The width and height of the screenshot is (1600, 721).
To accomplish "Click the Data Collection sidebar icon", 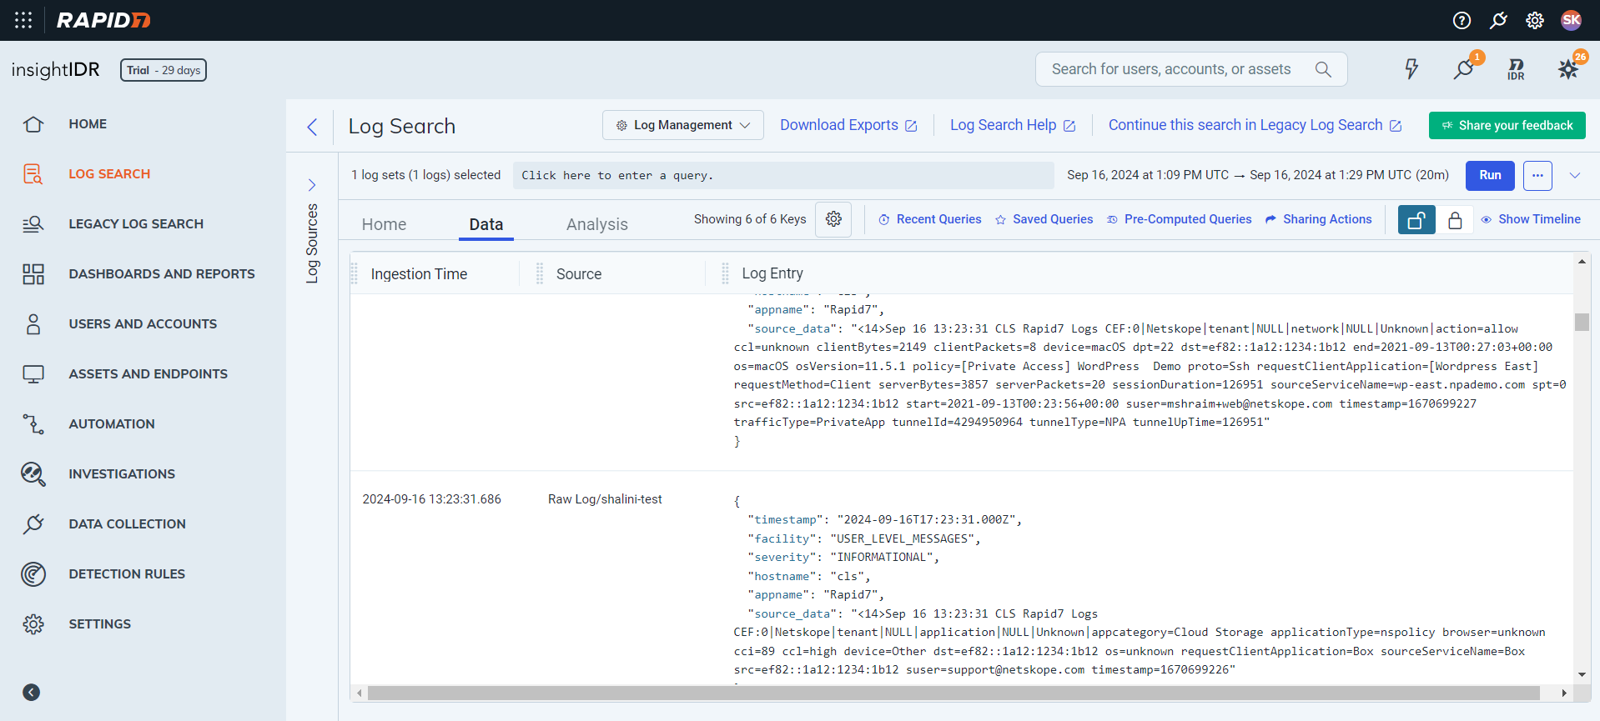I will 33,523.
